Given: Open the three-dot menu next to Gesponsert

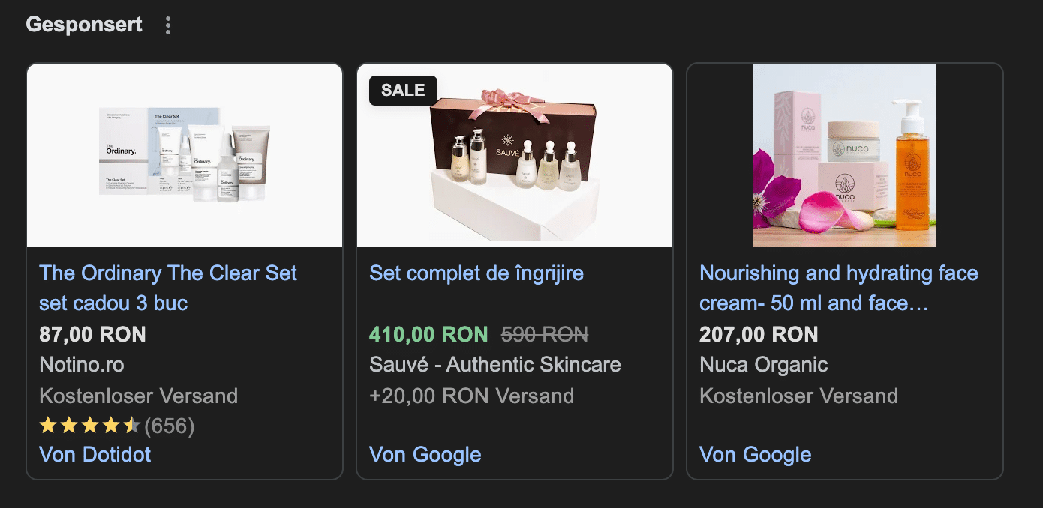Looking at the screenshot, I should point(168,25).
